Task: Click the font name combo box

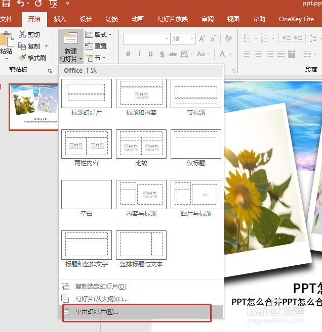Action: pos(147,38)
